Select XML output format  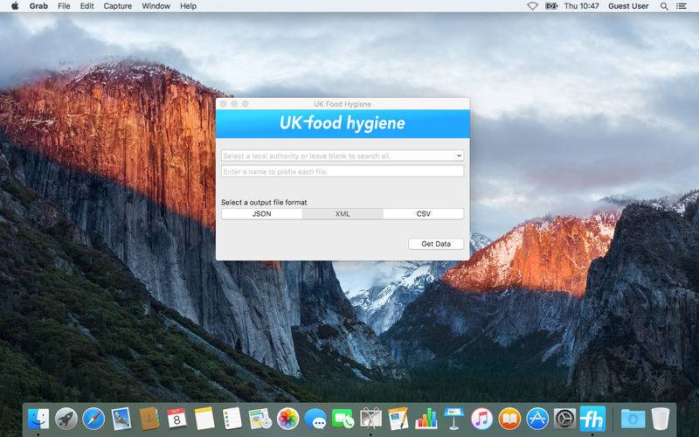coord(343,213)
